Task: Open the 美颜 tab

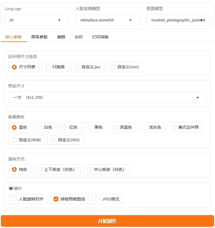Action: coord(61,37)
